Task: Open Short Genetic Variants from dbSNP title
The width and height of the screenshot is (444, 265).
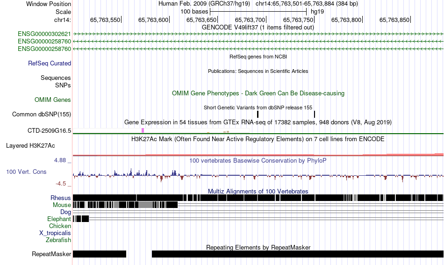Action: (258, 107)
